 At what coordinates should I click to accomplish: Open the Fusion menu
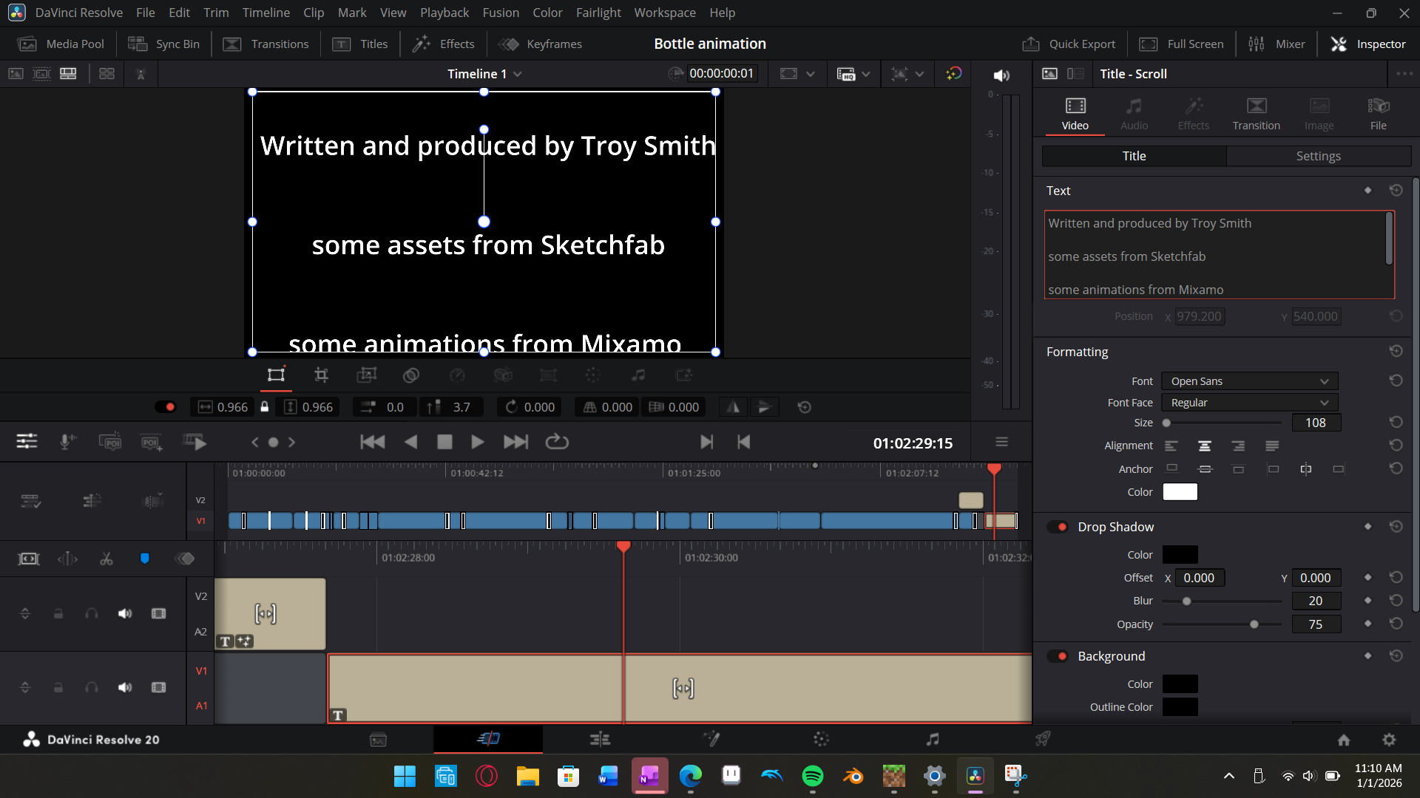[501, 13]
